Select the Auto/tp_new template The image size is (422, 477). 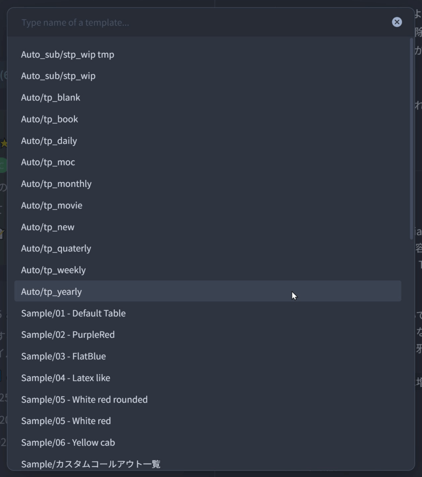pyautogui.click(x=48, y=227)
